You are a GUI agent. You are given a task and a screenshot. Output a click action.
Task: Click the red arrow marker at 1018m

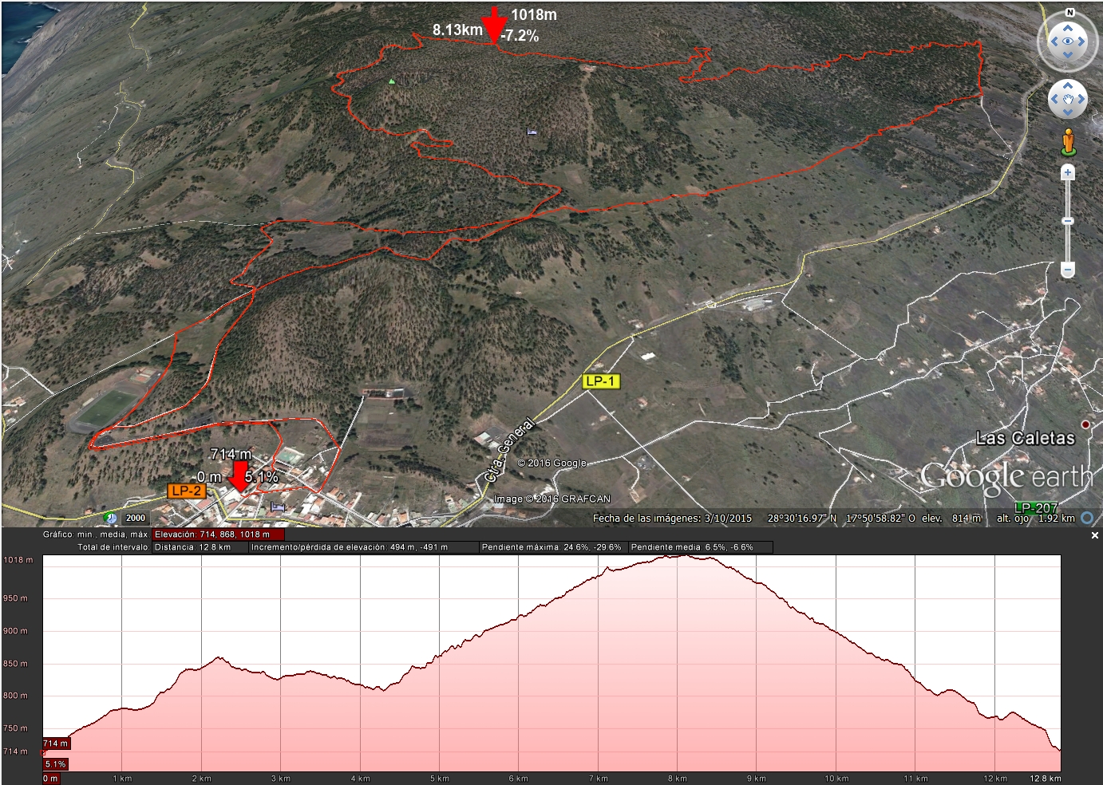pos(494,26)
